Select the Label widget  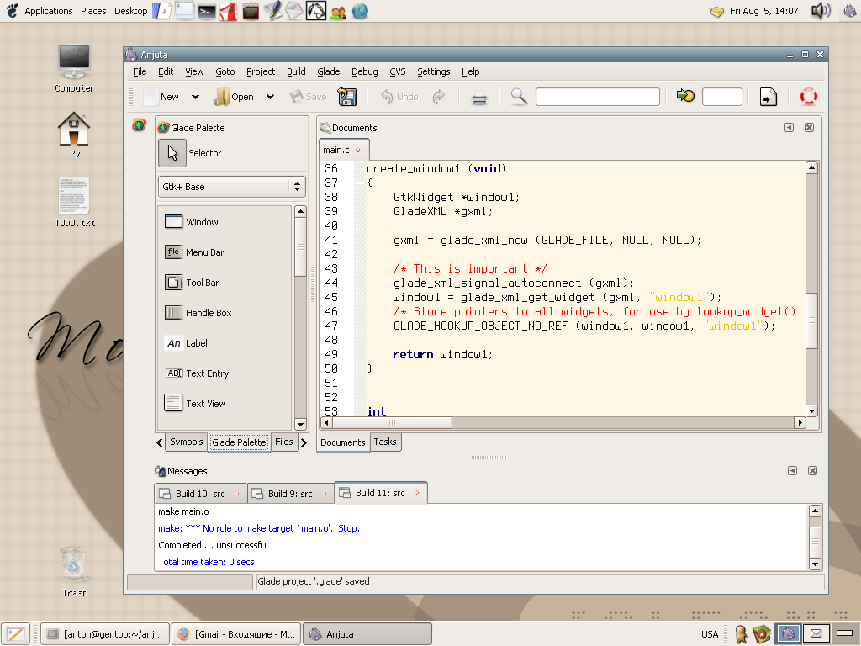pos(186,343)
